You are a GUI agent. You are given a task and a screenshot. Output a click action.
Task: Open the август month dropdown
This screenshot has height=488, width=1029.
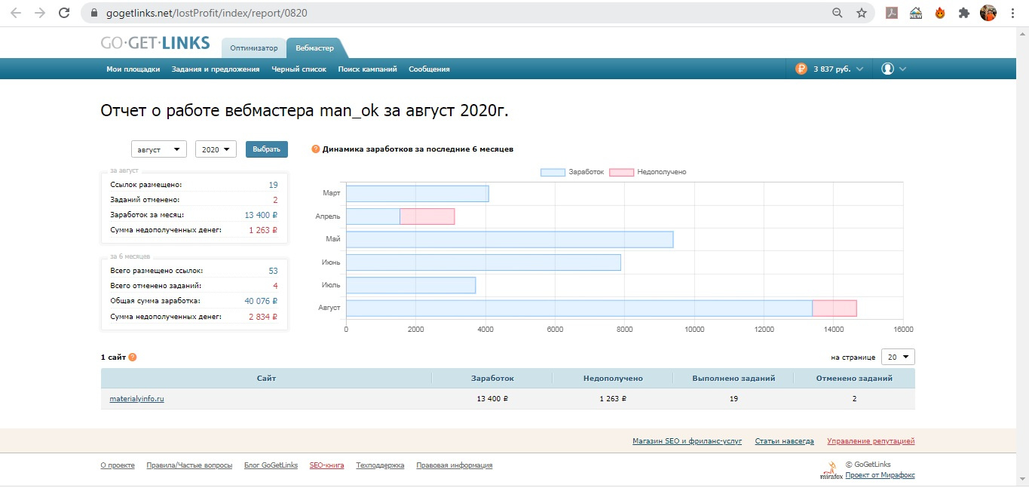(x=158, y=149)
